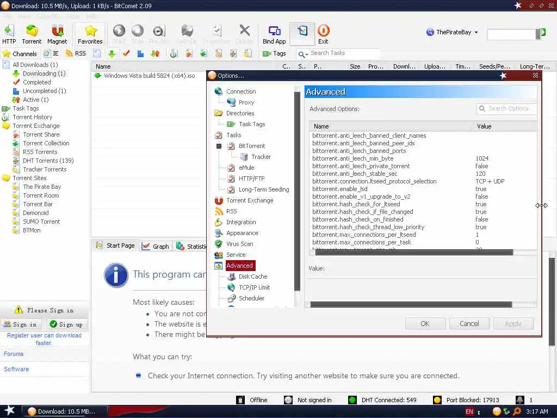Click Cancel in the Options dialog
557x418 pixels.
coord(469,323)
